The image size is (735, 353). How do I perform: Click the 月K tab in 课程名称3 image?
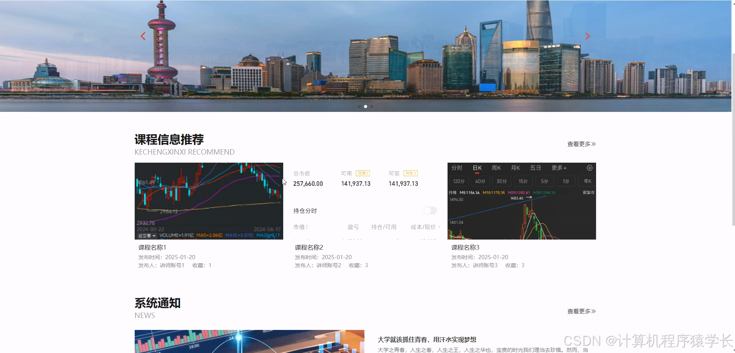point(516,168)
